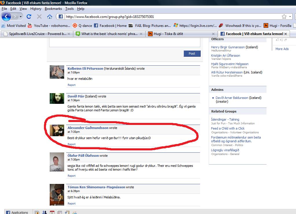Viewport: 296px width, 214px height.
Task: Open Alexander Guðmundsson's profile name link
Action: tap(88, 128)
